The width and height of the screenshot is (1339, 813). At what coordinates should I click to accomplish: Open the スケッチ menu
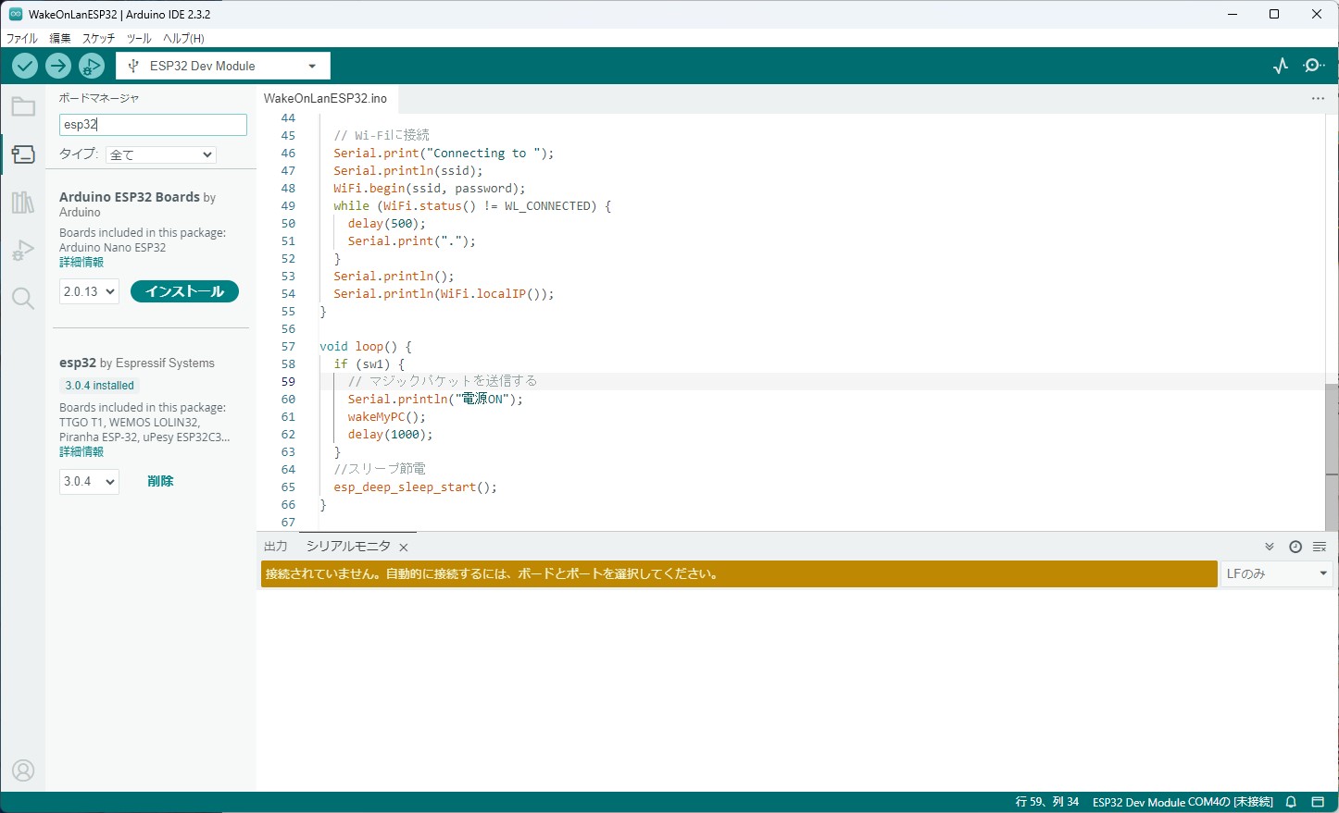pos(99,38)
